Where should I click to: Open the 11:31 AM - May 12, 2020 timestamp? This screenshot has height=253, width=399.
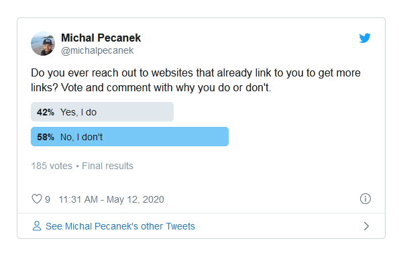click(111, 199)
